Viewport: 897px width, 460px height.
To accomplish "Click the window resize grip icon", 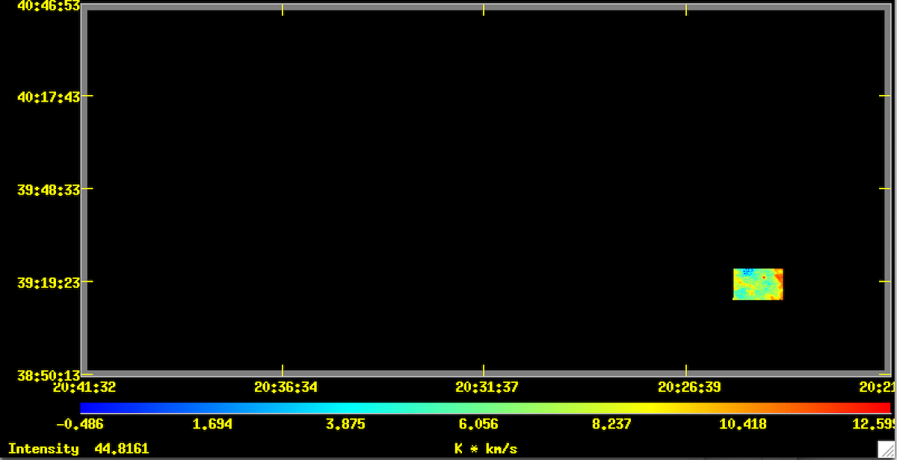I will click(x=886, y=449).
